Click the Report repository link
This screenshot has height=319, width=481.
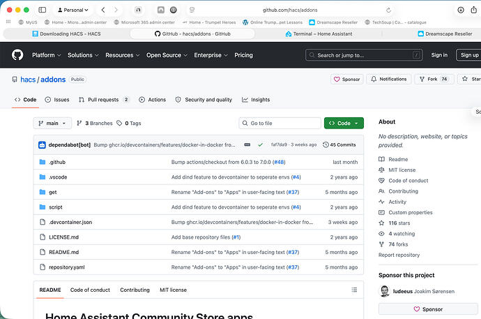[399, 255]
